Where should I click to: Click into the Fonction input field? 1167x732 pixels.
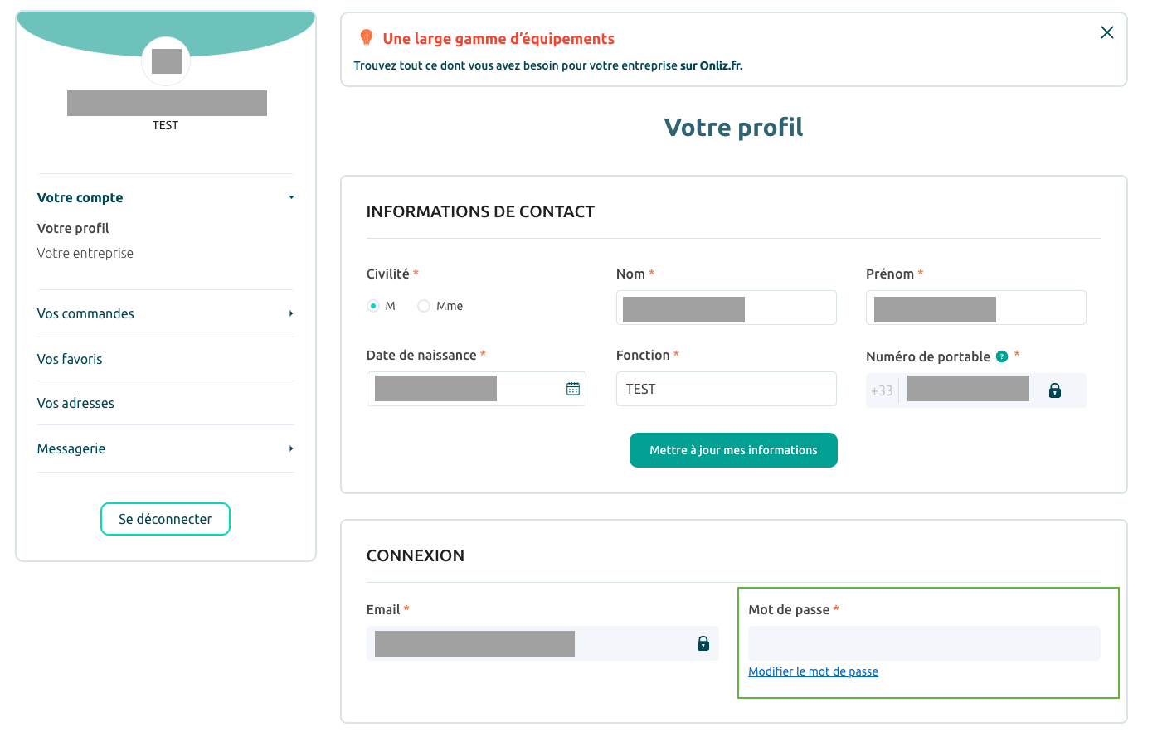coord(726,389)
